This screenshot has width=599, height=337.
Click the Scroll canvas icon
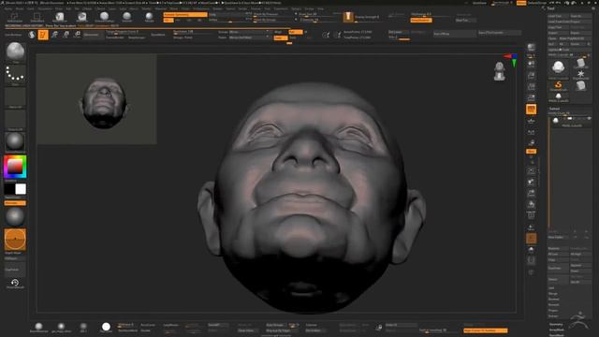[x=531, y=64]
